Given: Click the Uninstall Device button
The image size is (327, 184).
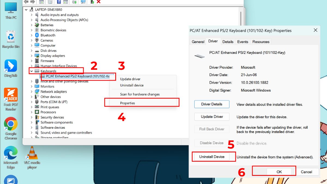Looking at the screenshot, I should 212,157.
